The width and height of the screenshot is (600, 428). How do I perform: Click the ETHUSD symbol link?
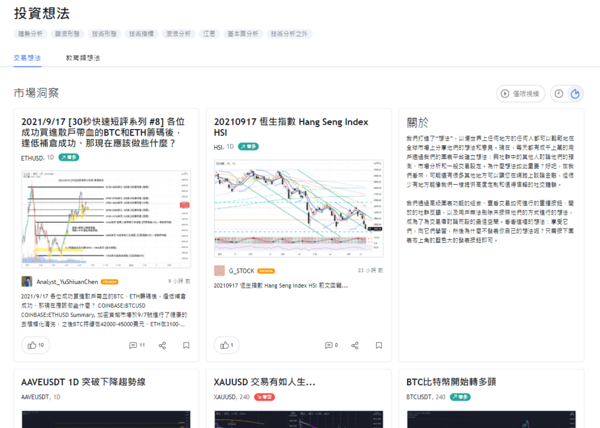tap(32, 158)
